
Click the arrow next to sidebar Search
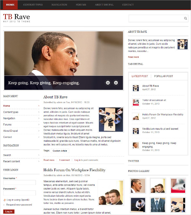pos(39,155)
